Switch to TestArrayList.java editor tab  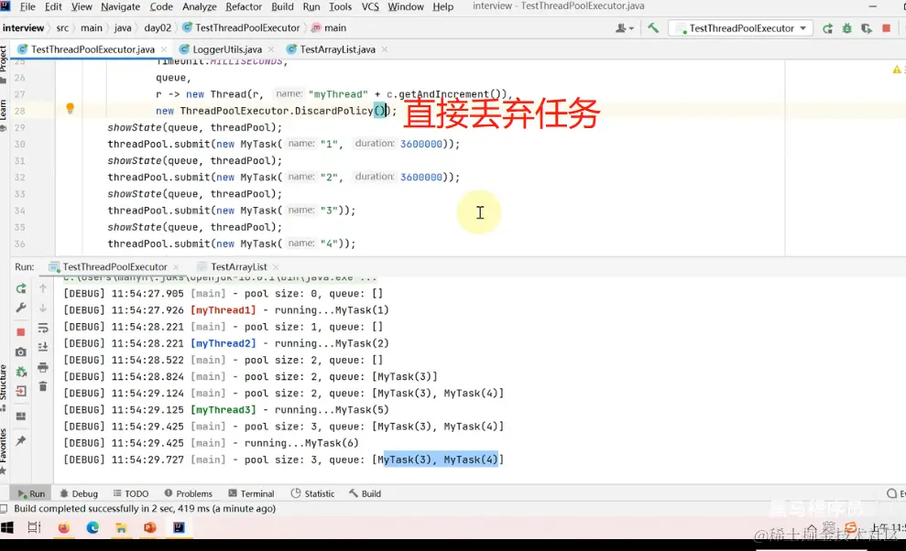[337, 49]
